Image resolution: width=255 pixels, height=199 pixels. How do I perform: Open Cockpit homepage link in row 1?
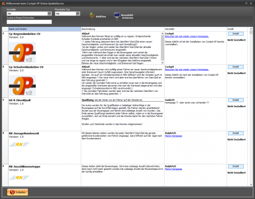pos(187,36)
